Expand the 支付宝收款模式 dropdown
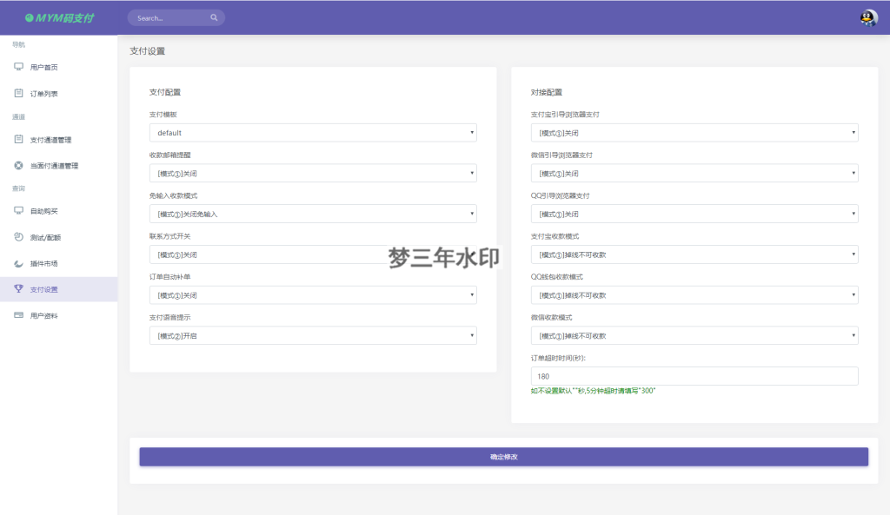The image size is (890, 515). [694, 254]
